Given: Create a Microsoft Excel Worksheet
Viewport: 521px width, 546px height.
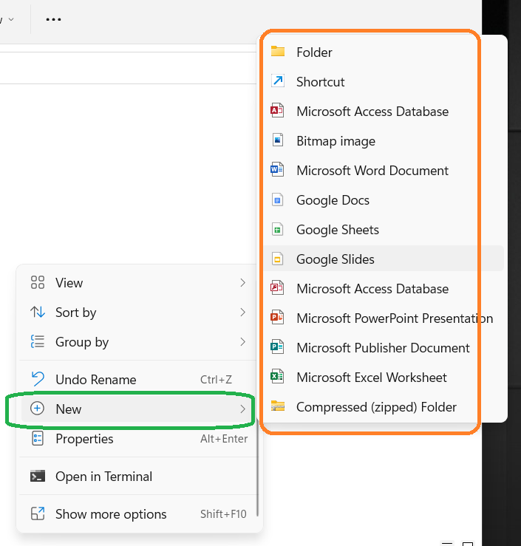Looking at the screenshot, I should pos(384,378).
